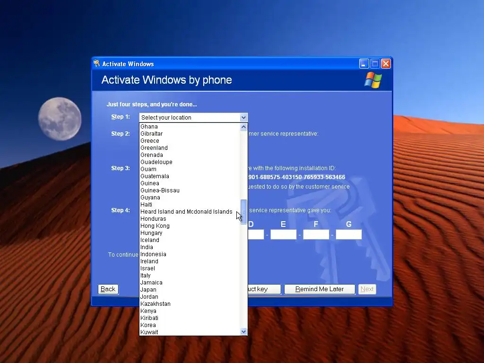Choose Japan in the location list

point(190,290)
